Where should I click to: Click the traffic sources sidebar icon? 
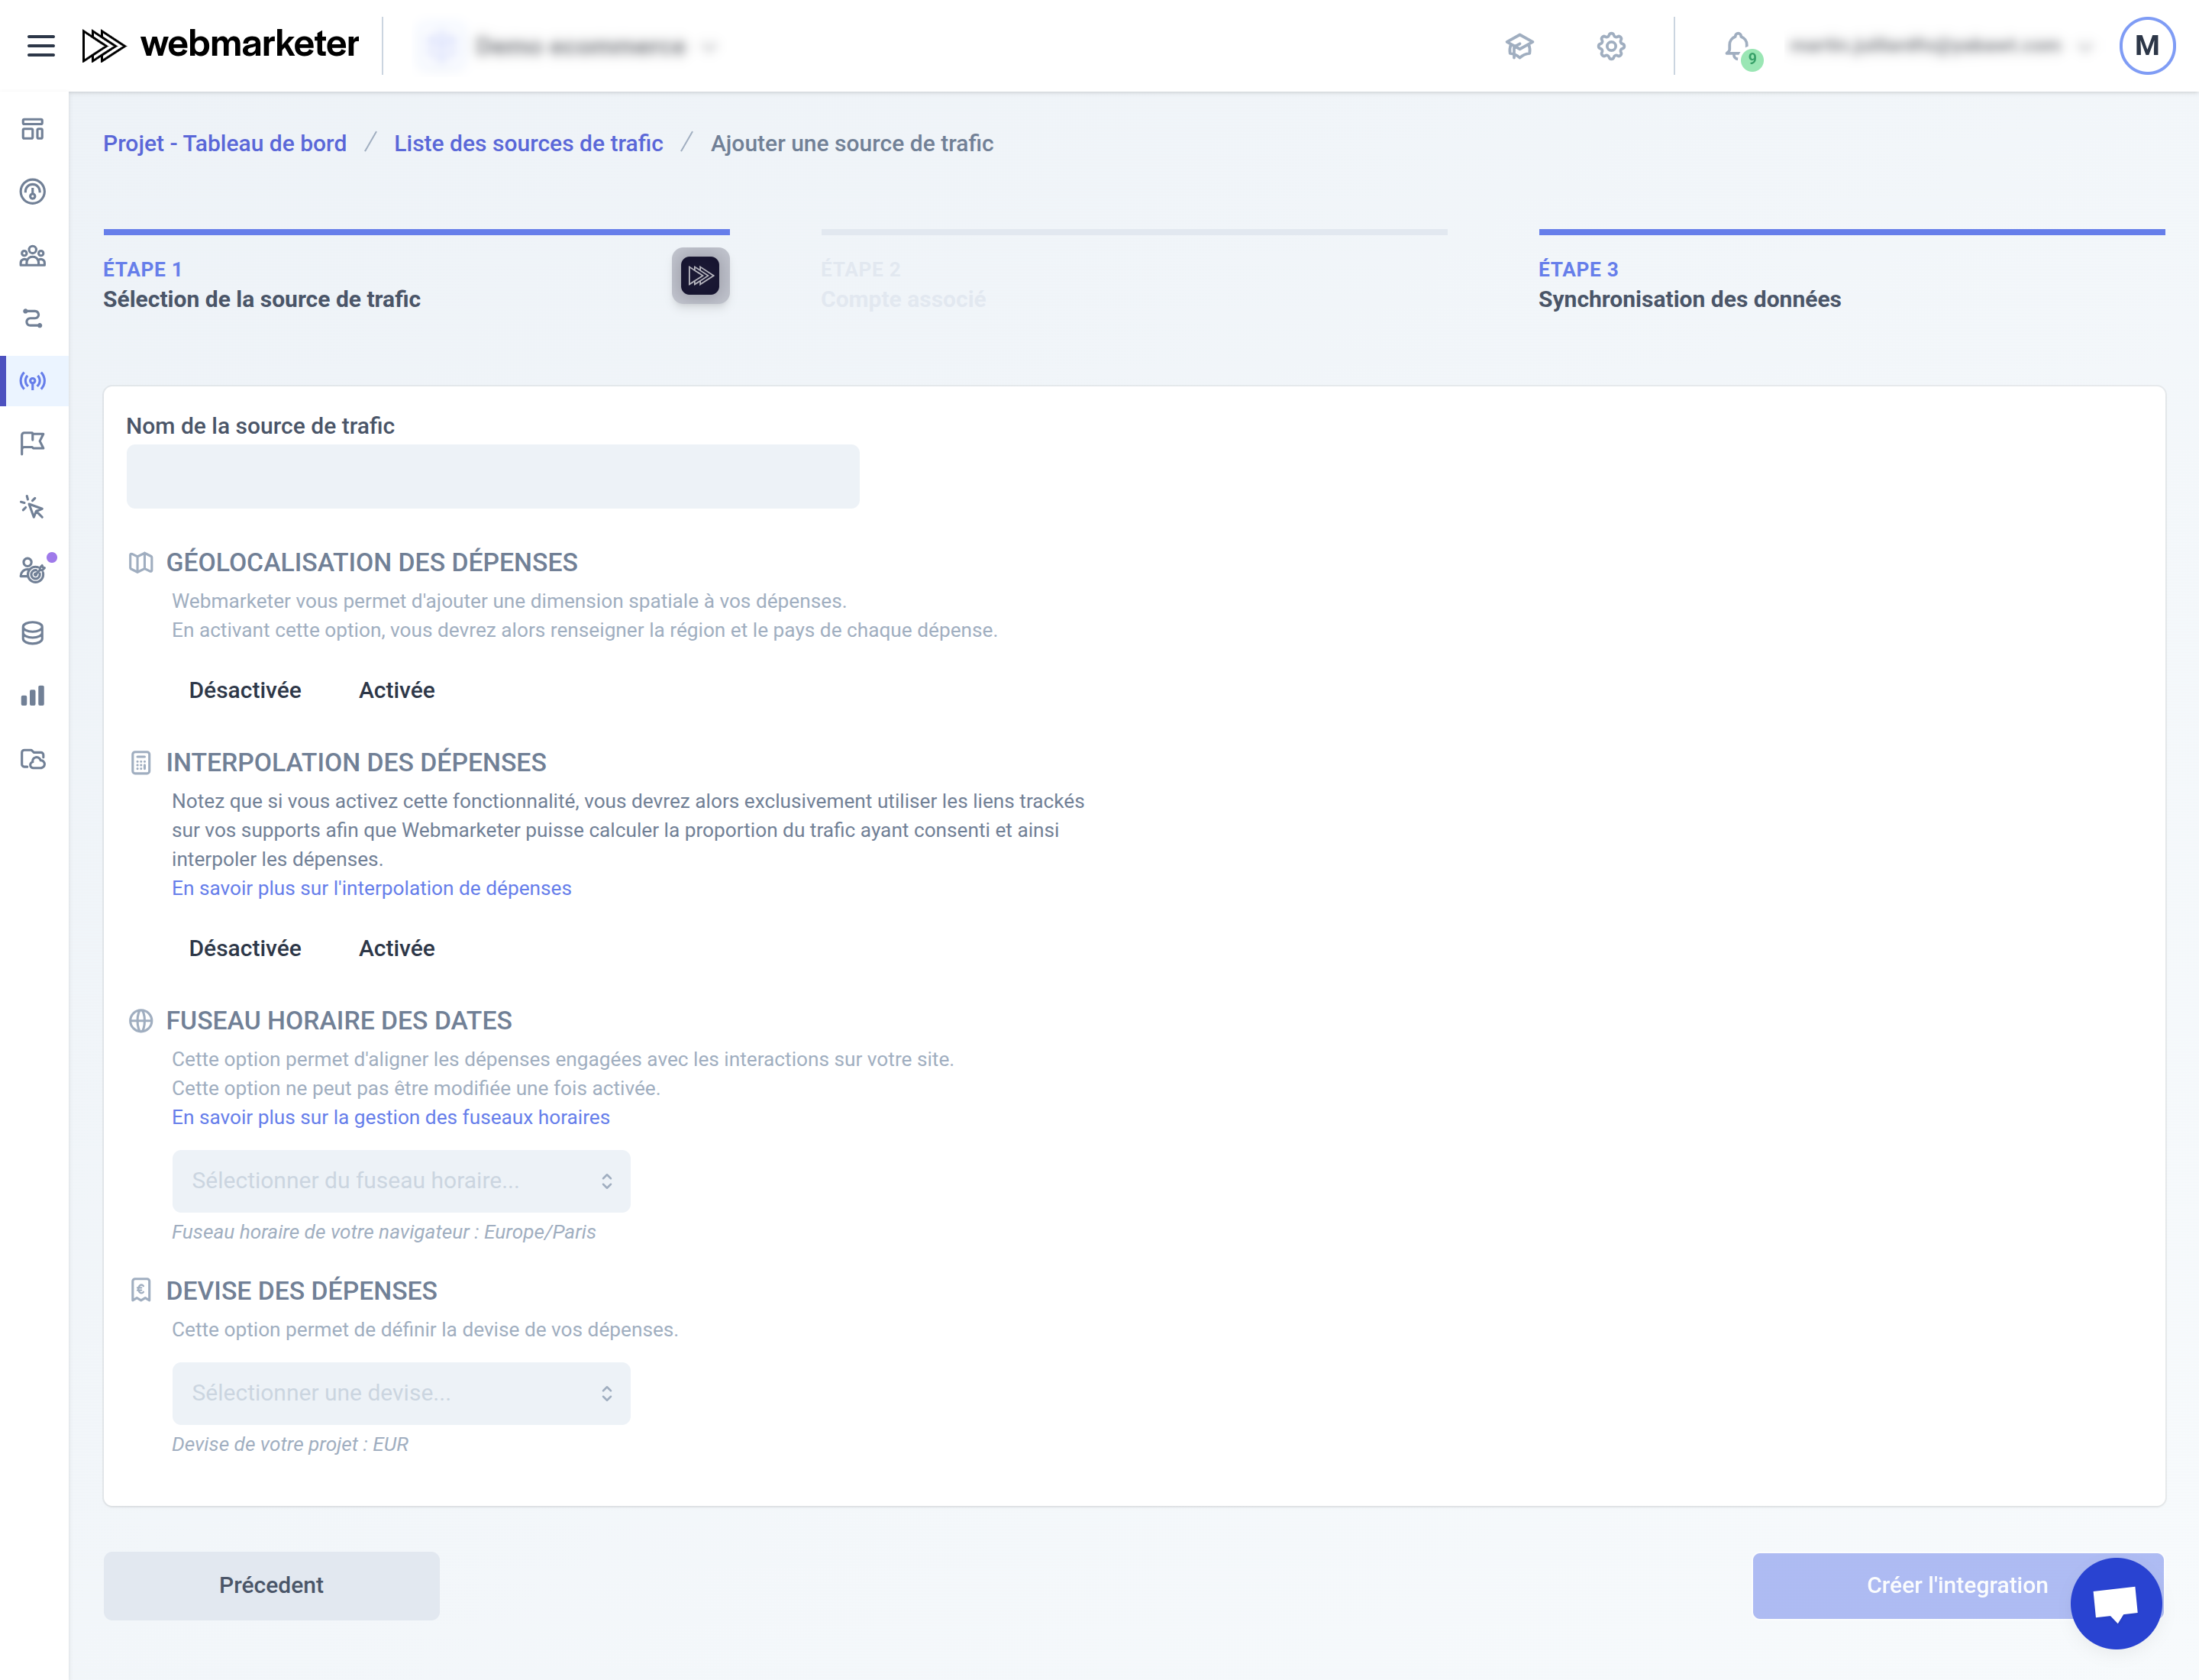click(x=33, y=381)
